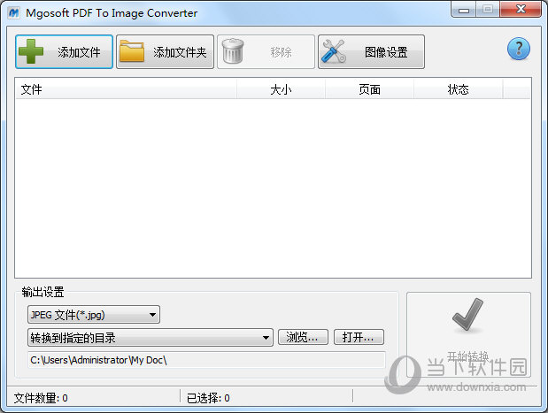The height and width of the screenshot is (413, 548).
Task: Click the 添加文件夹 button label
Action: coord(180,52)
